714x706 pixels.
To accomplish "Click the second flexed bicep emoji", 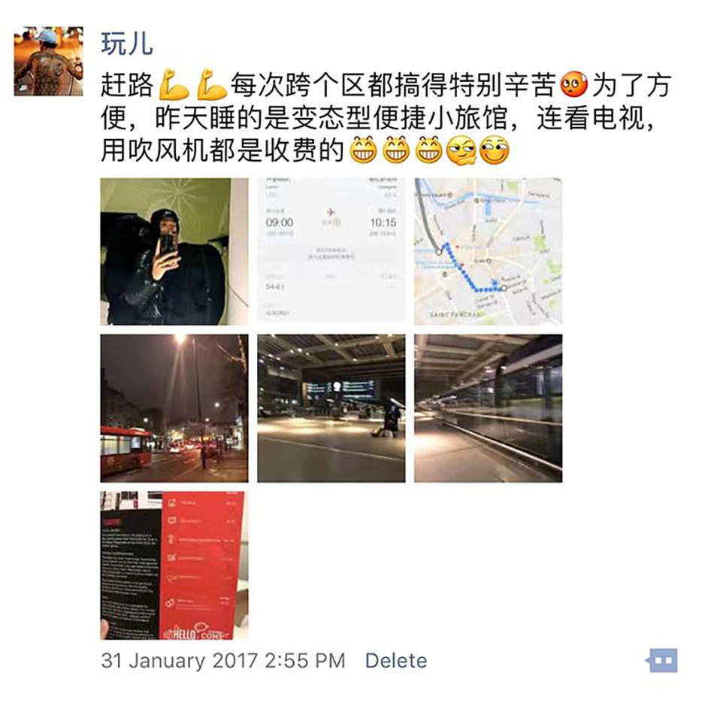I will [x=211, y=84].
